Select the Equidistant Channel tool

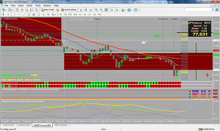29,14
